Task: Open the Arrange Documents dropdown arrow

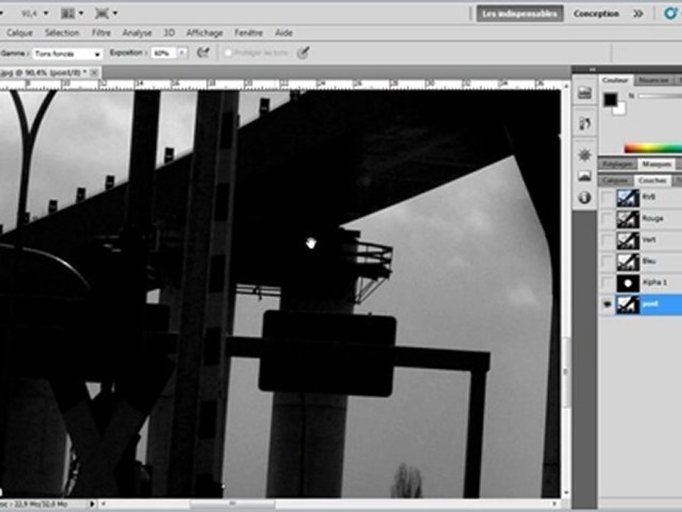Action: (81, 14)
